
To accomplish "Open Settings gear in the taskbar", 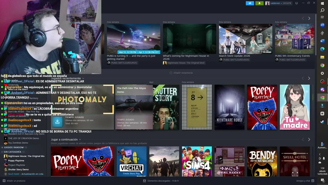I will tap(322, 73).
